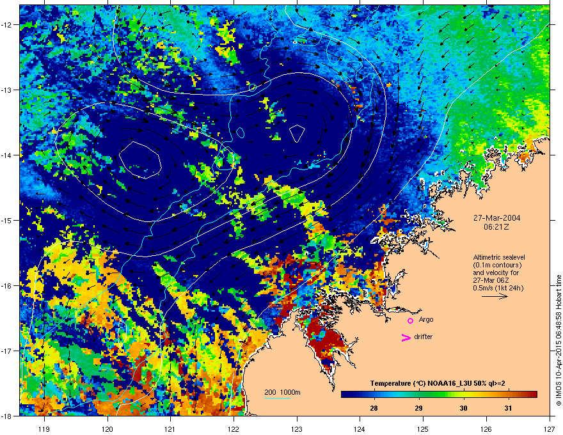Screen dimensions: 563x435
Task: Click the latitude -15 axis label
Action: click(6, 220)
